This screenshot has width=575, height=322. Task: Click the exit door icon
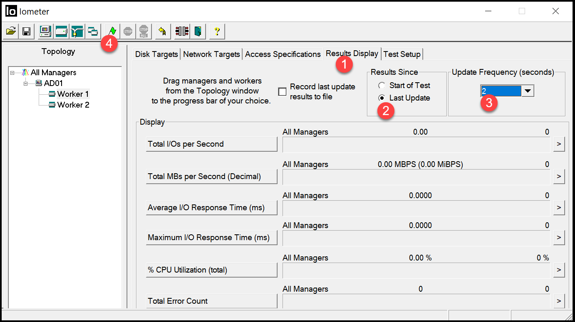[x=198, y=31]
